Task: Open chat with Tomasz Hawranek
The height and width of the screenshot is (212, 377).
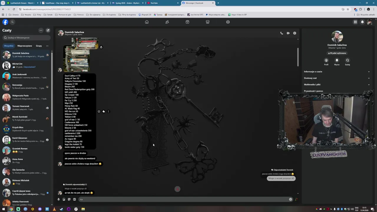Action: pyautogui.click(x=26, y=108)
